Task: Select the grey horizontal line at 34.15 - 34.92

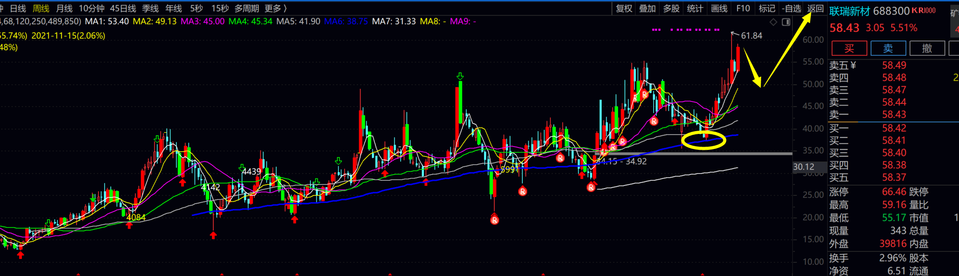Action: coord(729,154)
